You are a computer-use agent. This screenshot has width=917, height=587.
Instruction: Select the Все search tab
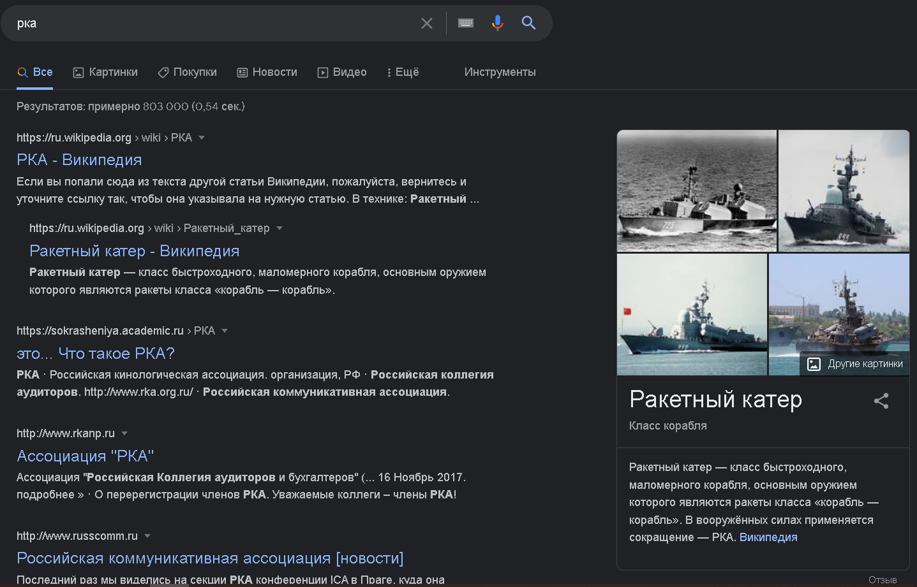pyautogui.click(x=35, y=72)
